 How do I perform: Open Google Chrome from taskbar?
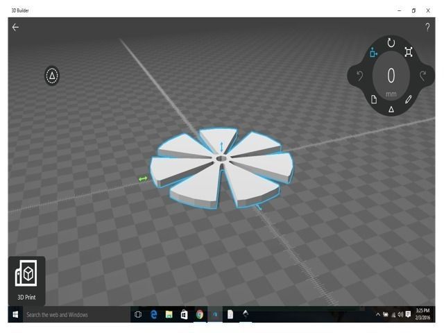(200, 314)
